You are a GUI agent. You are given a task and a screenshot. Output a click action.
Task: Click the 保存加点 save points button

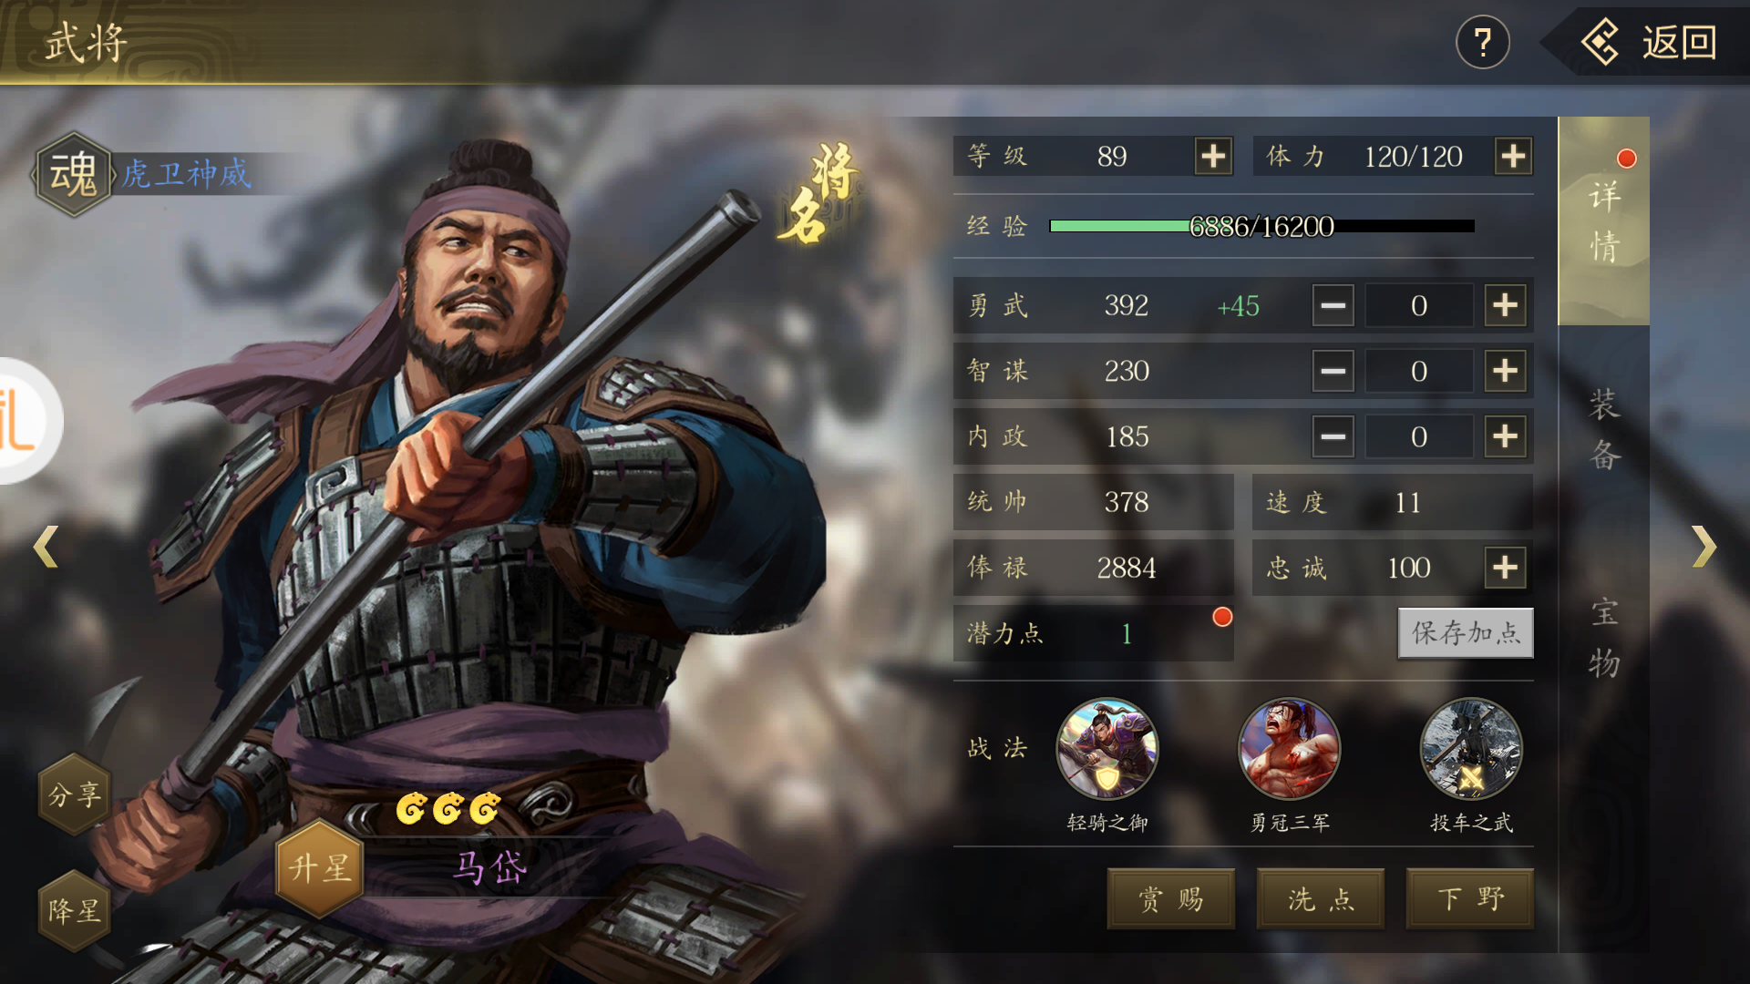tap(1466, 632)
